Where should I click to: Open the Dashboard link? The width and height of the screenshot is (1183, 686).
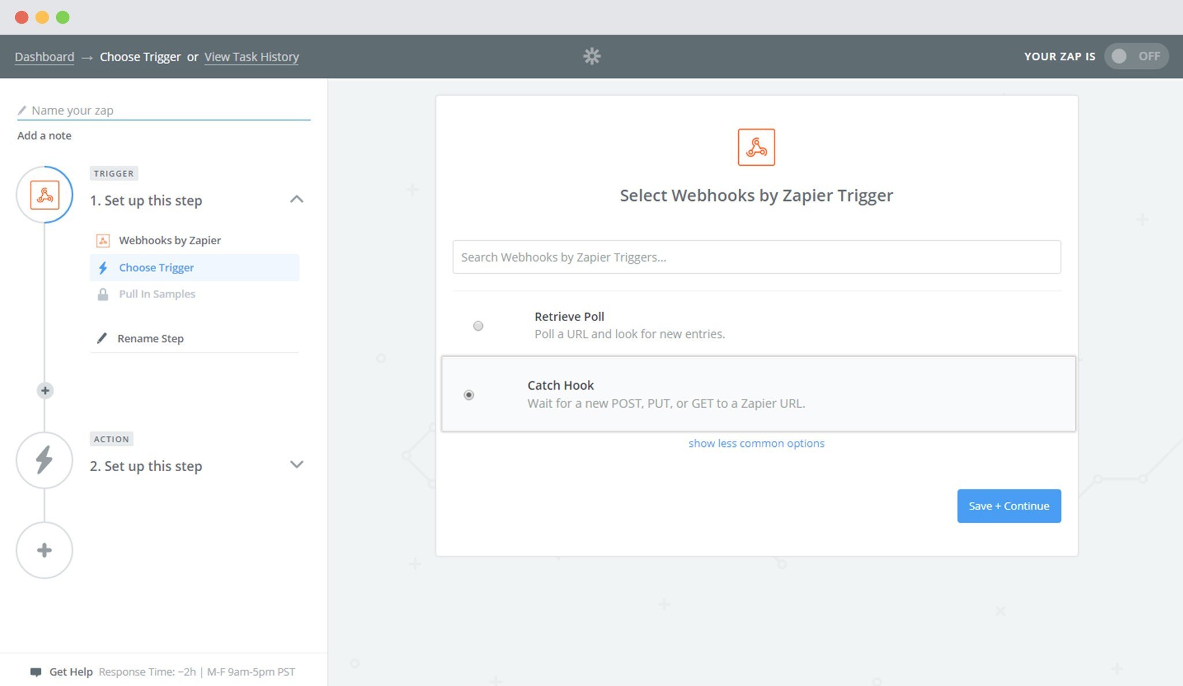44,57
